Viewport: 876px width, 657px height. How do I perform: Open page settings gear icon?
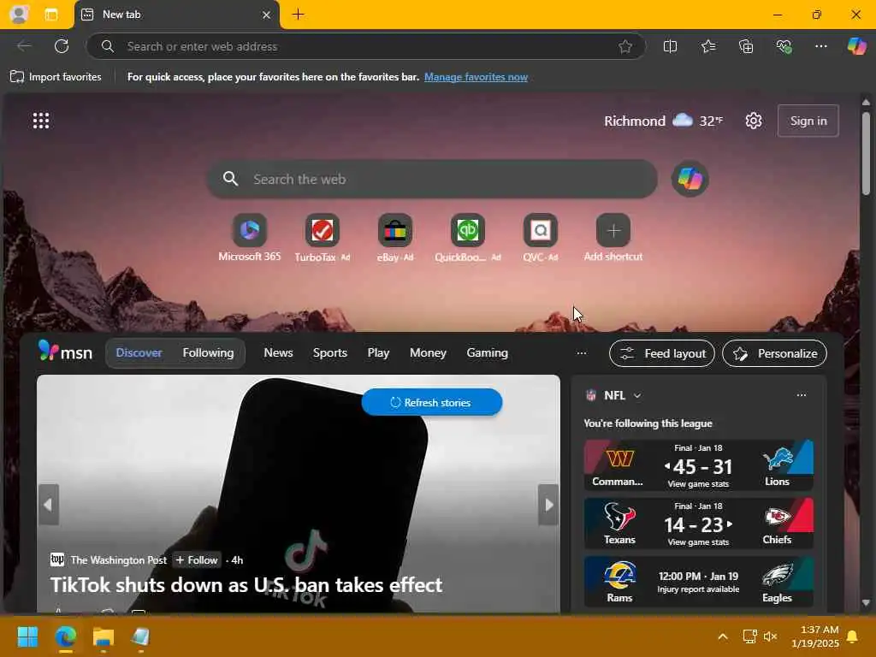[x=754, y=121]
